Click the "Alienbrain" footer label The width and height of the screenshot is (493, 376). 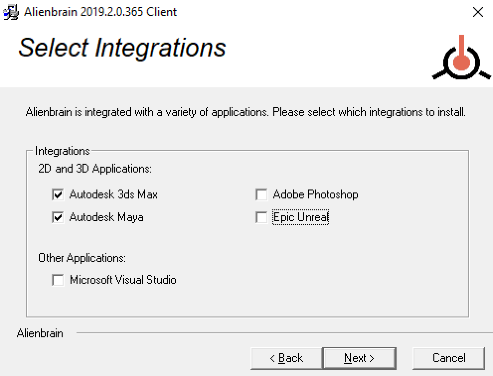pyautogui.click(x=40, y=333)
